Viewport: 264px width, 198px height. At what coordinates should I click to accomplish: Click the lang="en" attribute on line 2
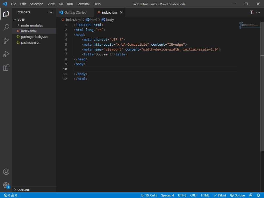[94, 30]
